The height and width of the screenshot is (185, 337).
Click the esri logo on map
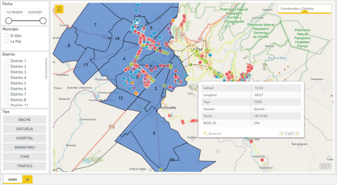(x=325, y=166)
